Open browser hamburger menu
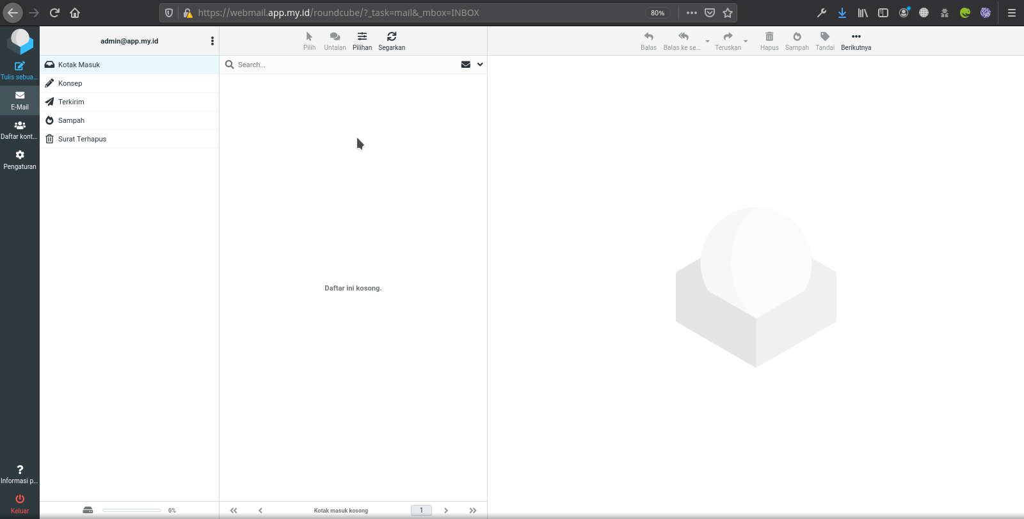1024x519 pixels. [x=1012, y=13]
